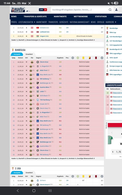Open Grazer AK link on matchday 11
Image resolution: width=122 pixels, height=195 pixels.
point(44,104)
